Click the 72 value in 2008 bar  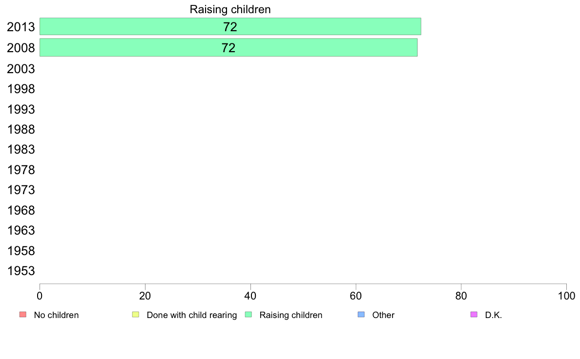(x=228, y=48)
